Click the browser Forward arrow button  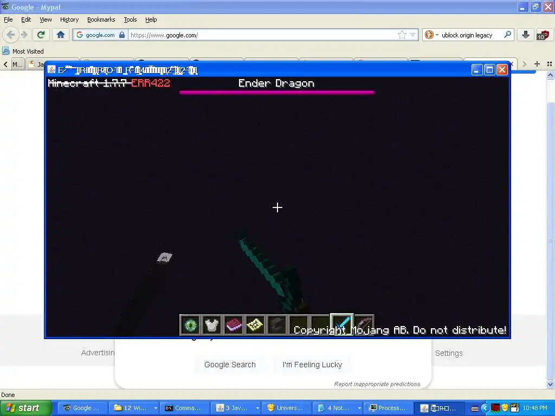coord(24,35)
